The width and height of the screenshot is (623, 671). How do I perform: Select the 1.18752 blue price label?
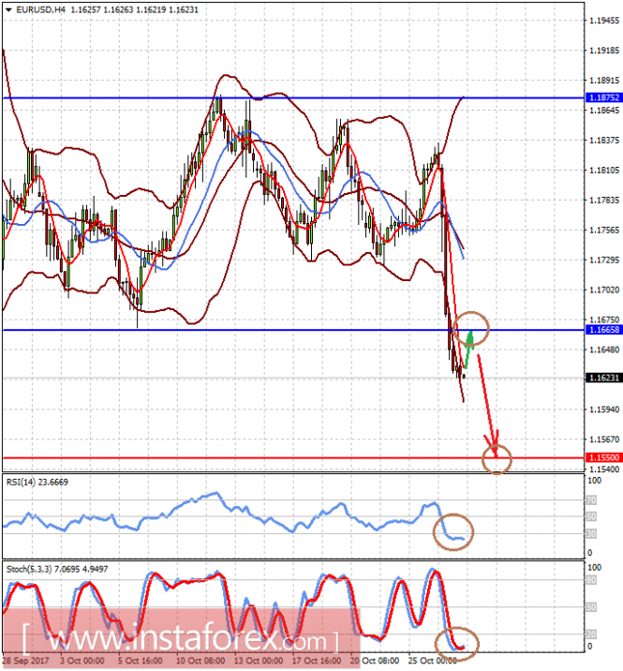point(603,97)
